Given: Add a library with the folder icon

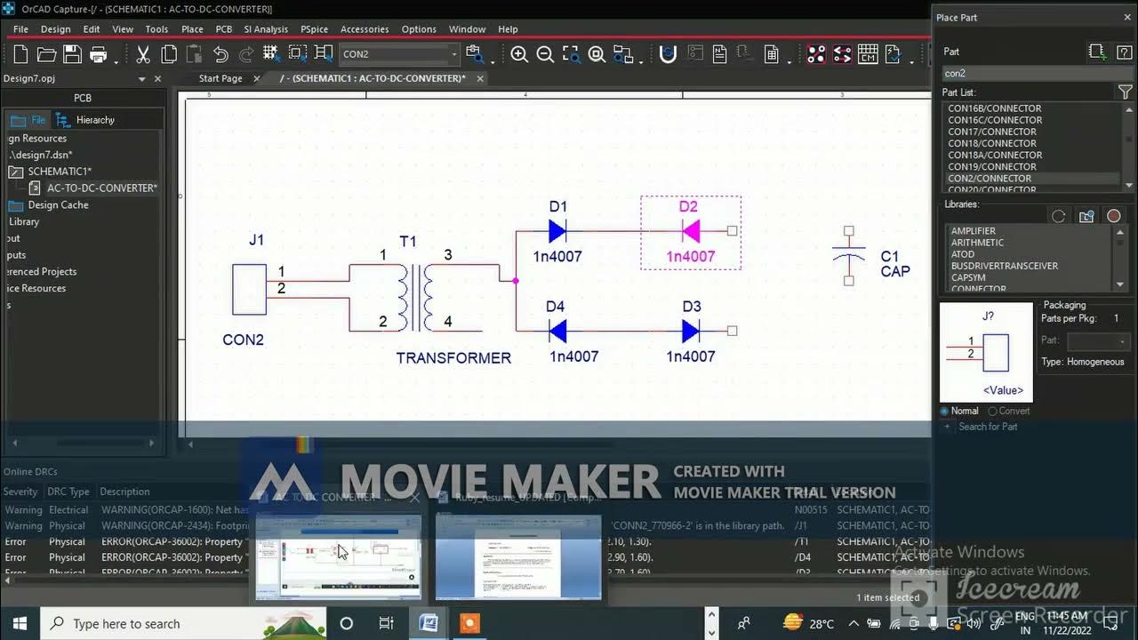Looking at the screenshot, I should click(1086, 216).
